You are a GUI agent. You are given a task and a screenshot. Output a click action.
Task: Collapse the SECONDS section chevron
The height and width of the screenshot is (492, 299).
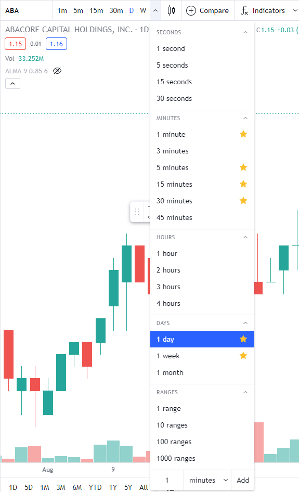[245, 32]
